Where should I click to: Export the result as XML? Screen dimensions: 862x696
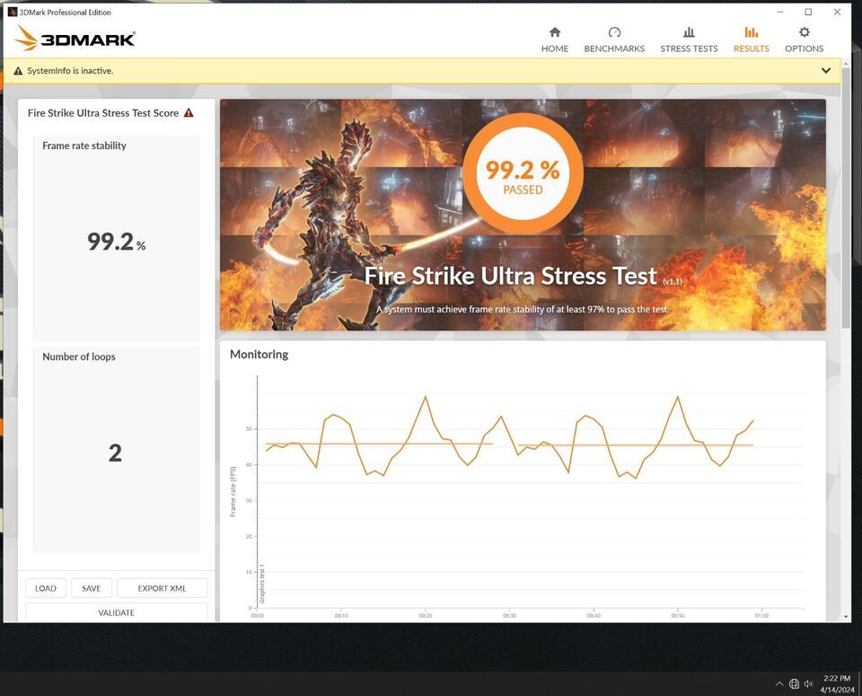point(163,588)
